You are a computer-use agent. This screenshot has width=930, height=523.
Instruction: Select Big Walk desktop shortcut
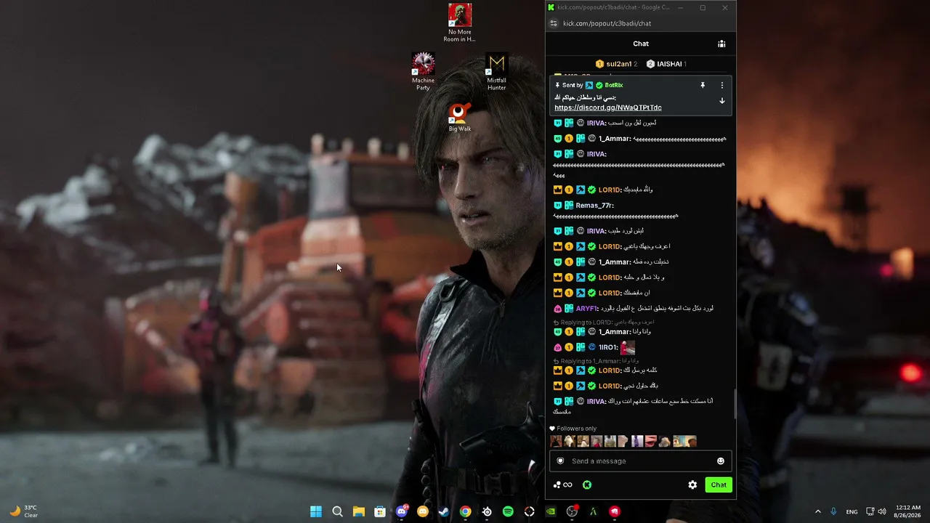coord(459,116)
